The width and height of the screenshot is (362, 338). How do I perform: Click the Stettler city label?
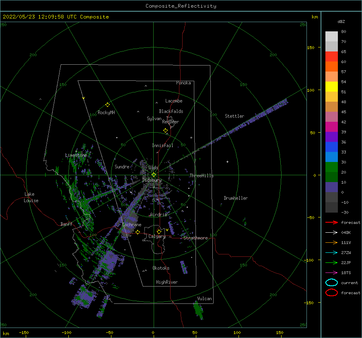[234, 116]
